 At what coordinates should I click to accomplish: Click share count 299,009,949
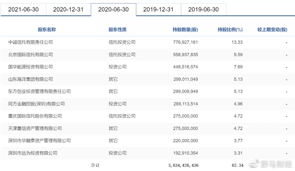pyautogui.click(x=185, y=91)
